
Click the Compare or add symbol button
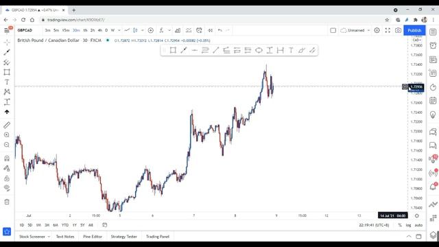(x=151, y=30)
